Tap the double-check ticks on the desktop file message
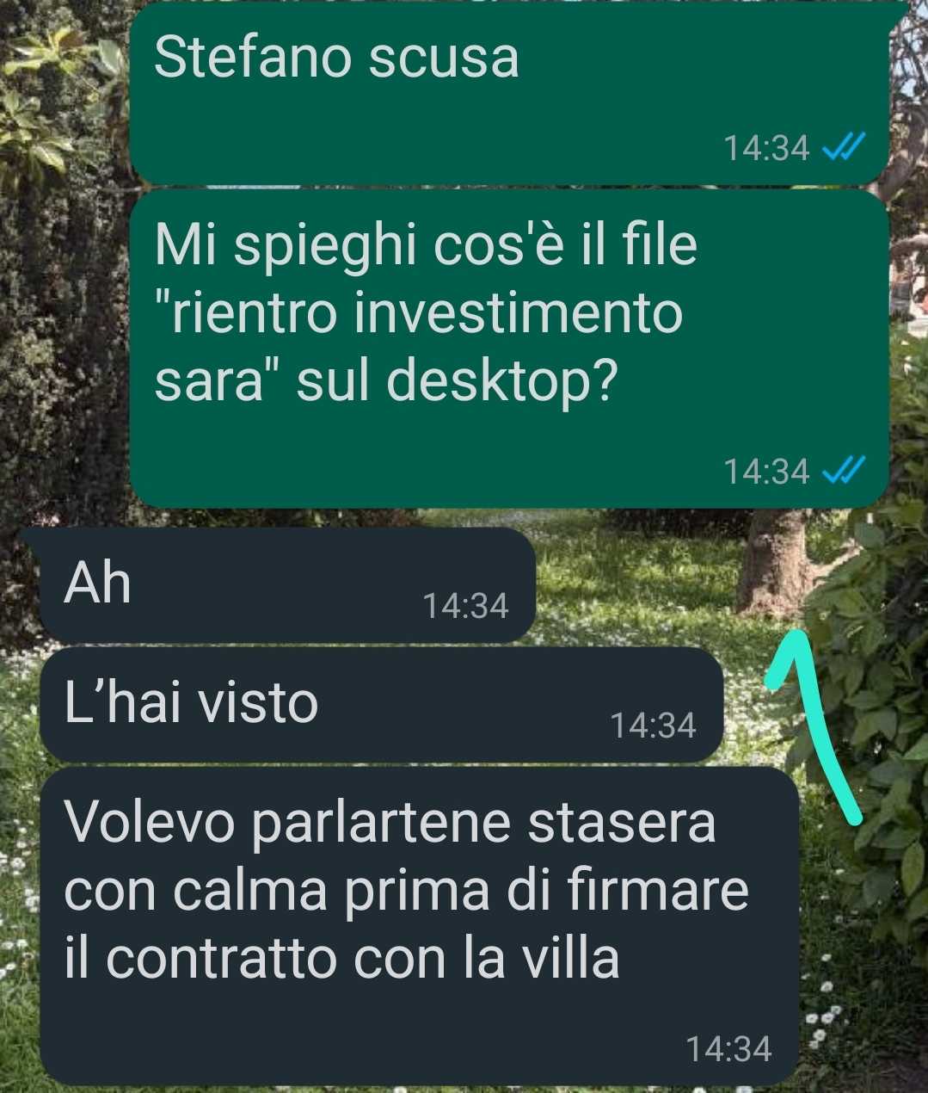The image size is (928, 1093). coord(843,471)
